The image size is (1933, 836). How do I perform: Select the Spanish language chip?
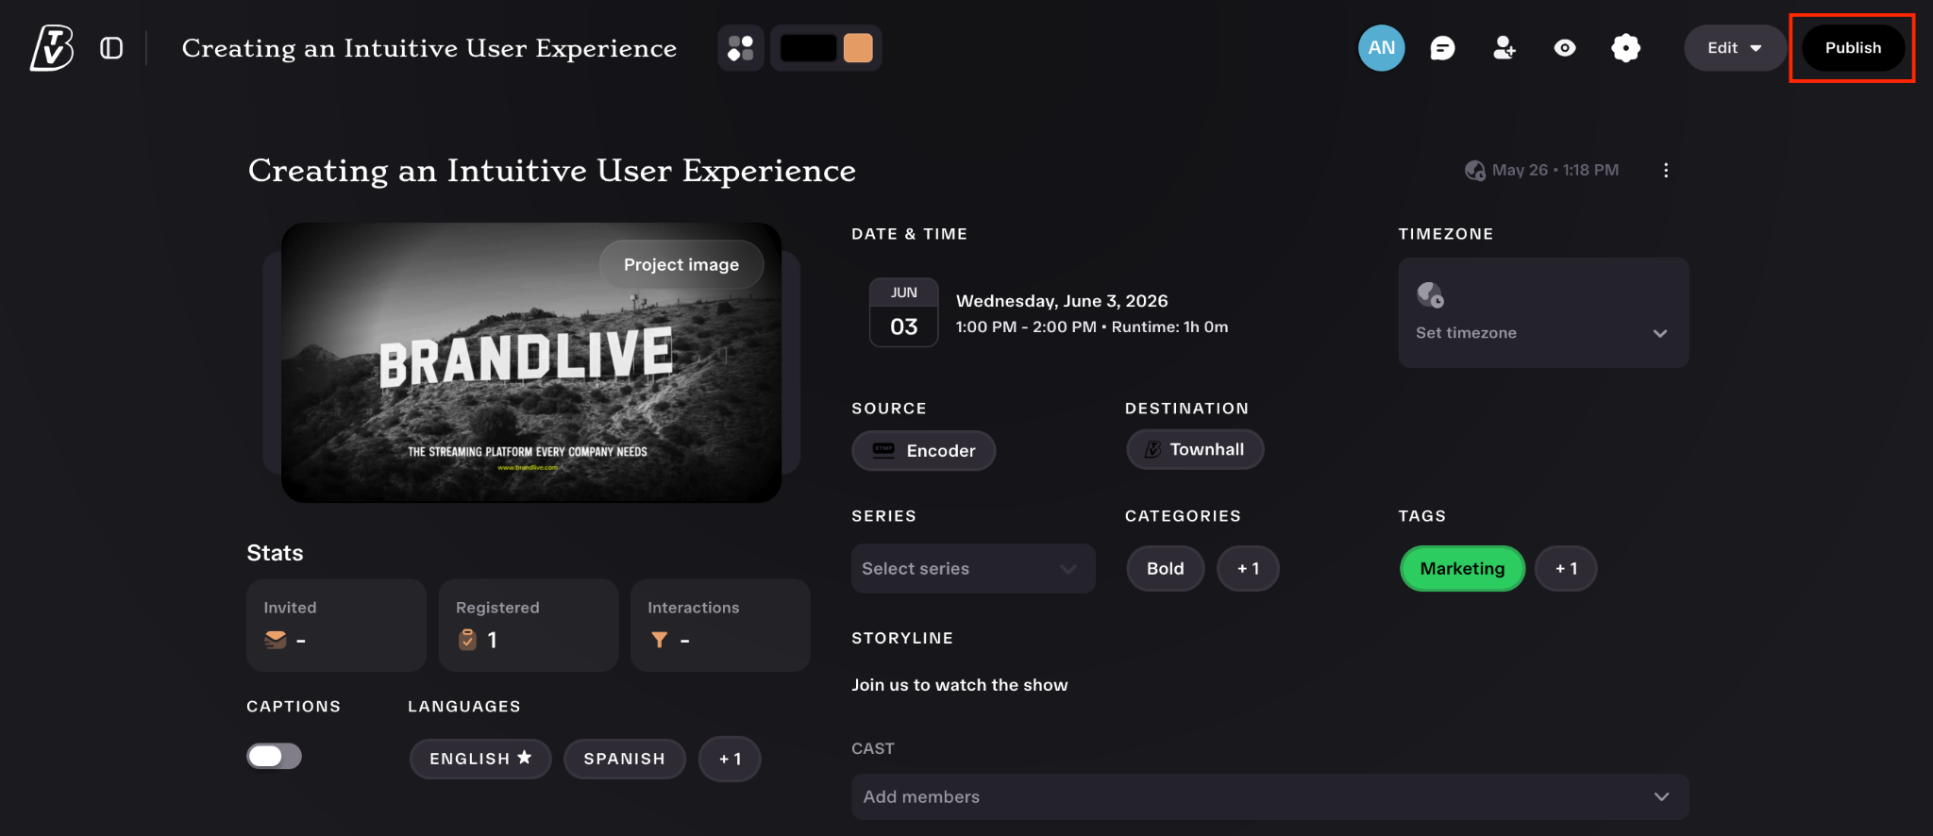[x=624, y=759]
